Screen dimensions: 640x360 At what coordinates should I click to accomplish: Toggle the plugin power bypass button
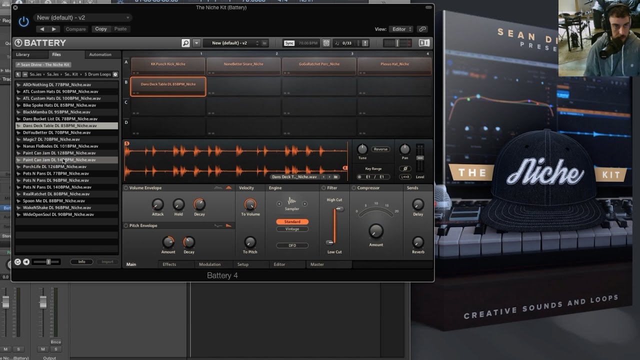(23, 21)
